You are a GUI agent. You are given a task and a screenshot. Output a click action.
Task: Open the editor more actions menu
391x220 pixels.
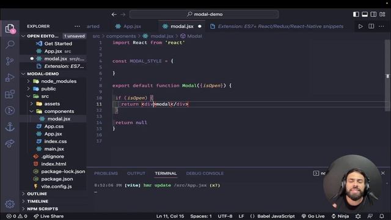[381, 26]
